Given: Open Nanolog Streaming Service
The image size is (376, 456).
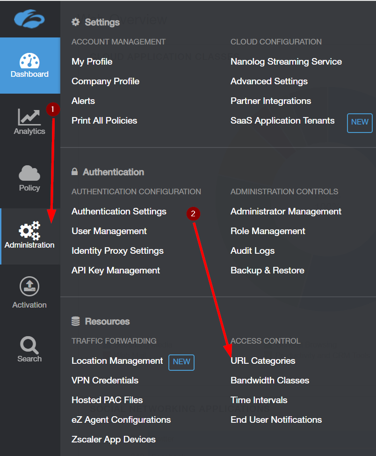Looking at the screenshot, I should (x=286, y=62).
